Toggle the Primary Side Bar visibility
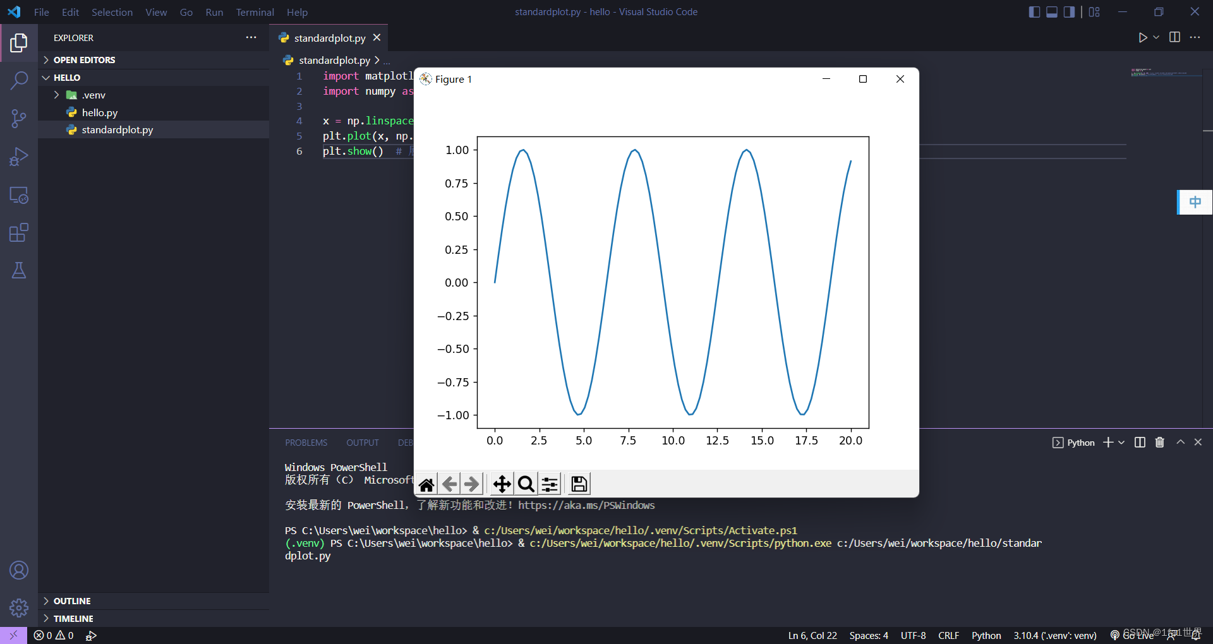The image size is (1213, 644). tap(1034, 12)
